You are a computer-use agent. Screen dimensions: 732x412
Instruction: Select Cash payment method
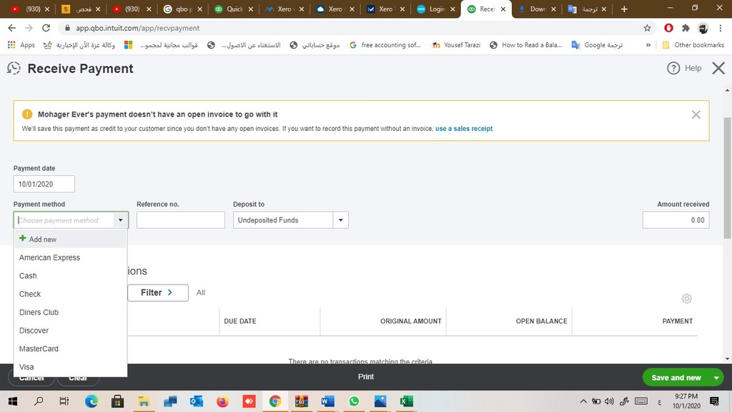[x=71, y=275]
